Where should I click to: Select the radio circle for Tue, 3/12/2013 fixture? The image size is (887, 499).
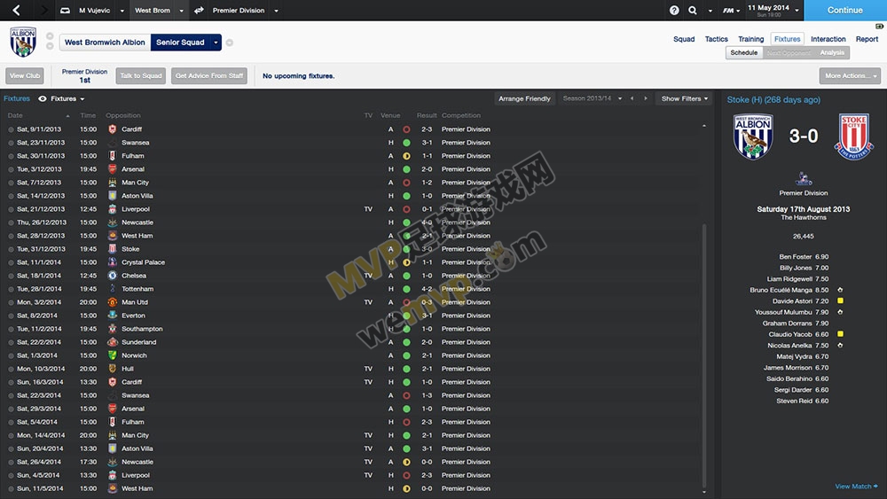[x=11, y=169]
